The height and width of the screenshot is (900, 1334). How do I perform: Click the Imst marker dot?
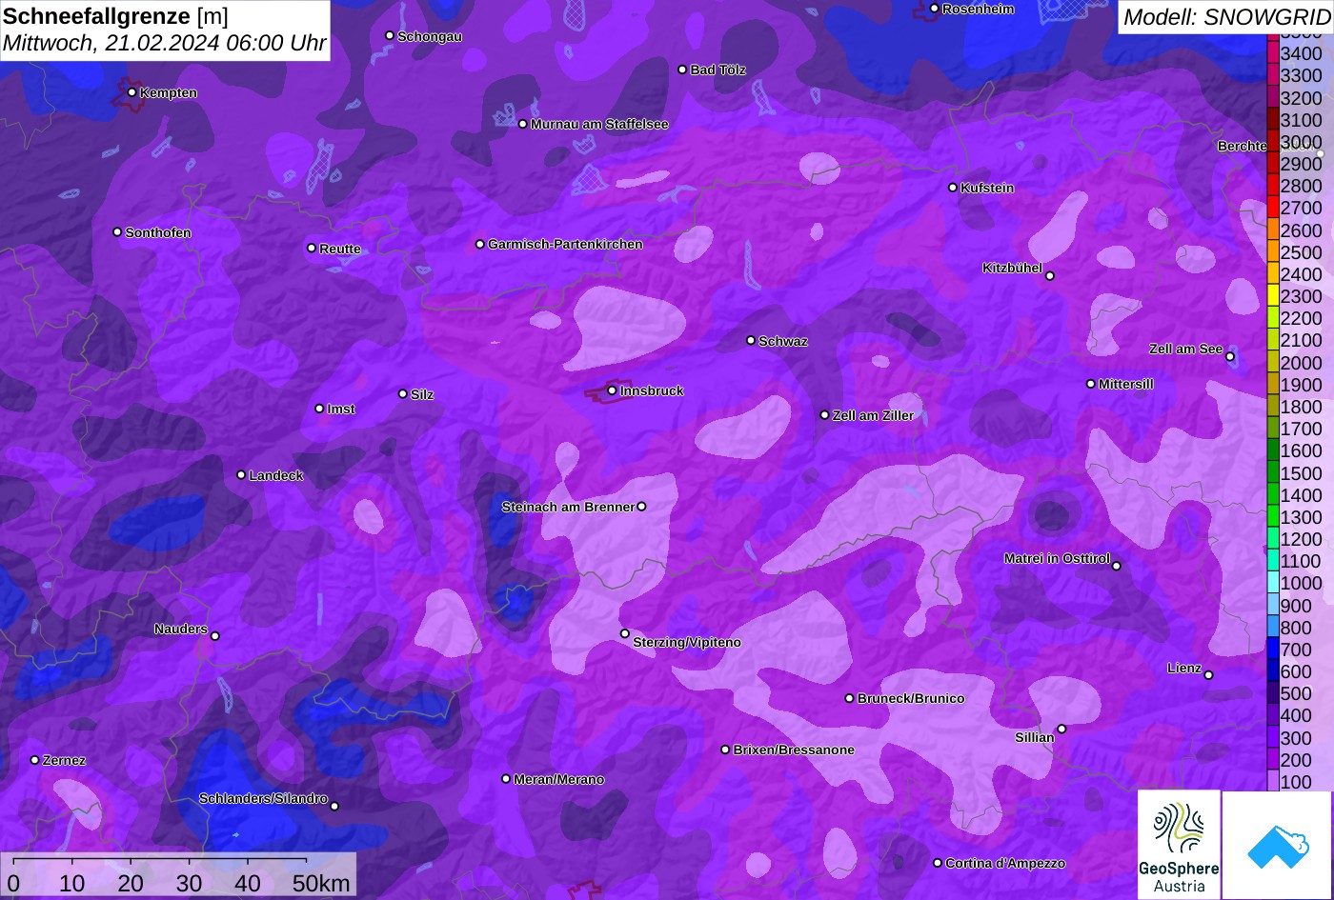[x=319, y=409]
